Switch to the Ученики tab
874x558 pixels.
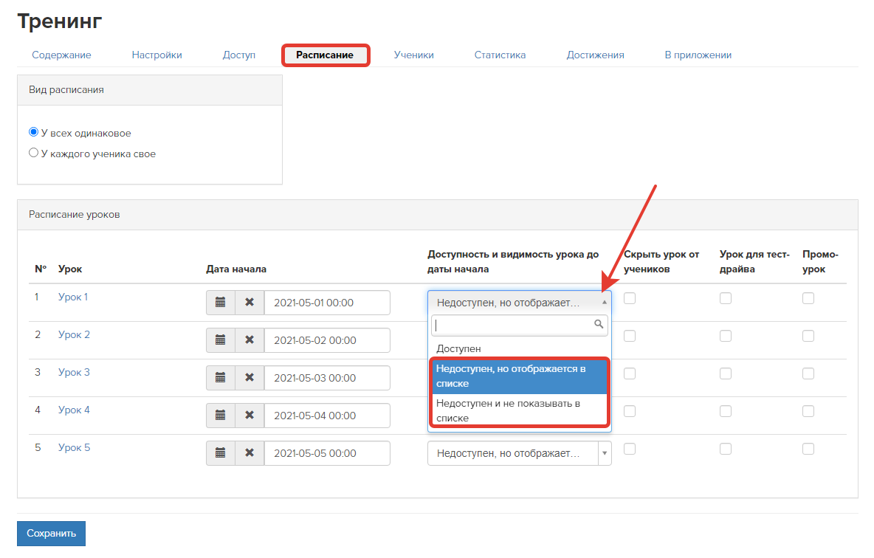(x=413, y=55)
